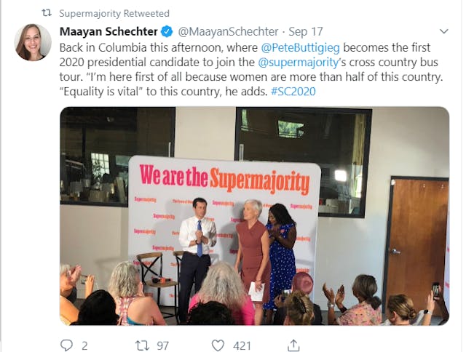Click the reply count of 2

[x=84, y=345]
